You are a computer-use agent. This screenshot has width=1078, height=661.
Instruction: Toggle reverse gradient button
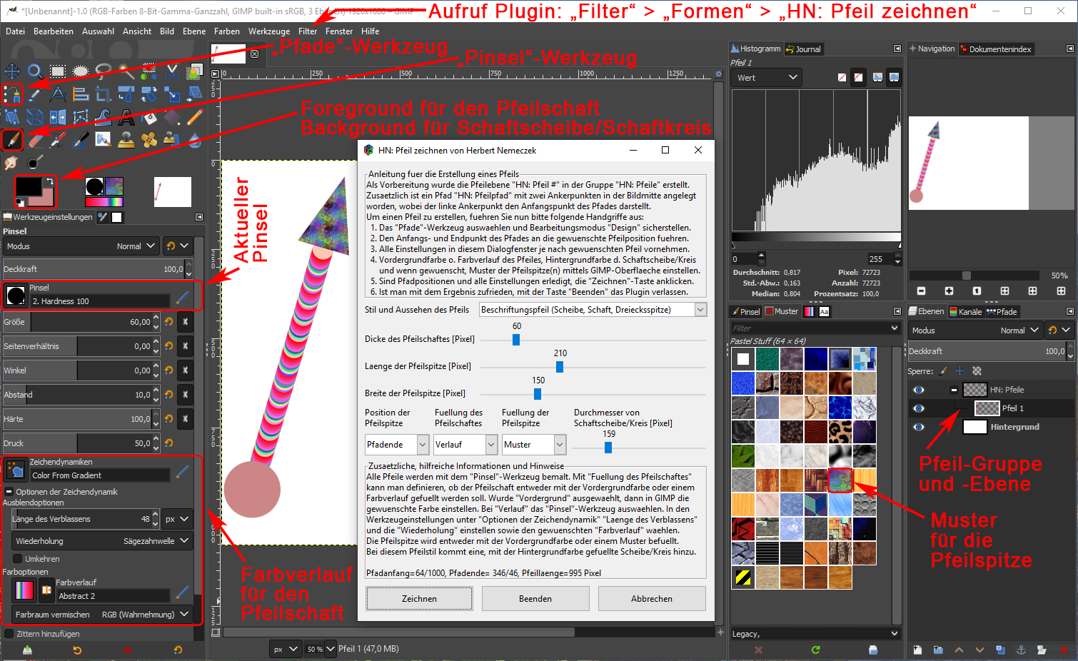point(46,590)
